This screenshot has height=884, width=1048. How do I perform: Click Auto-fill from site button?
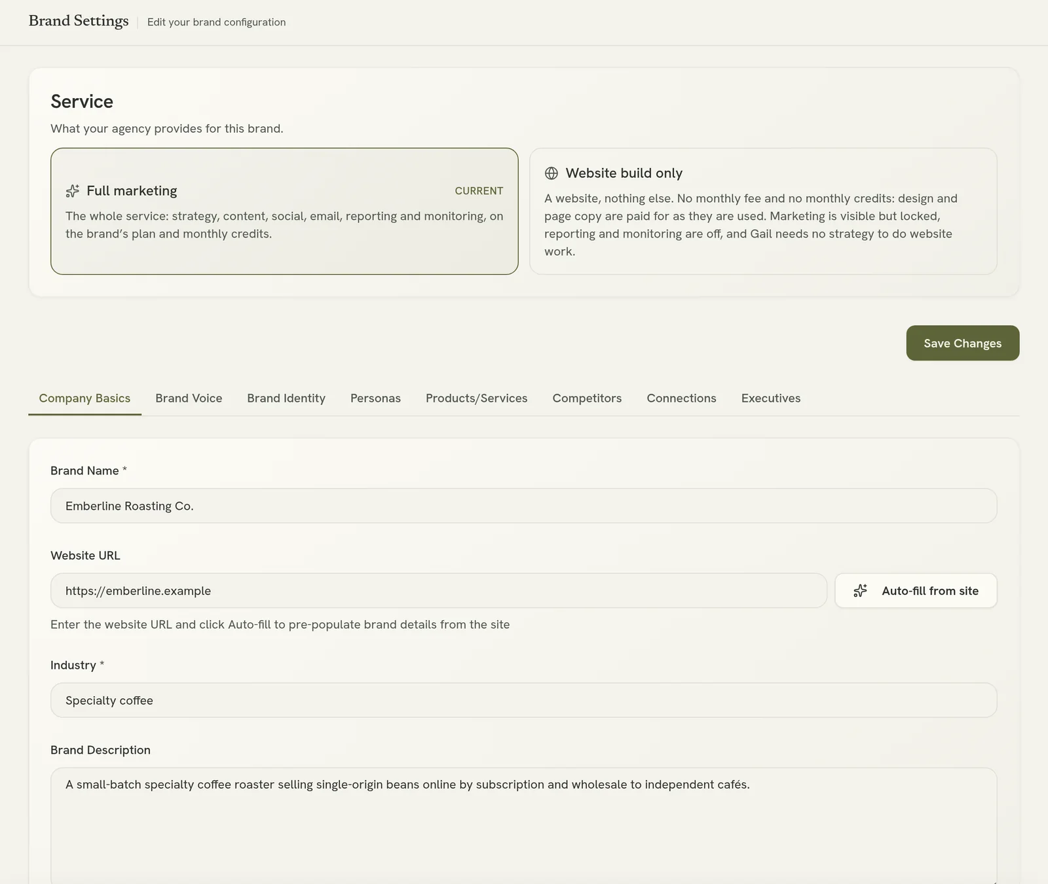tap(916, 591)
